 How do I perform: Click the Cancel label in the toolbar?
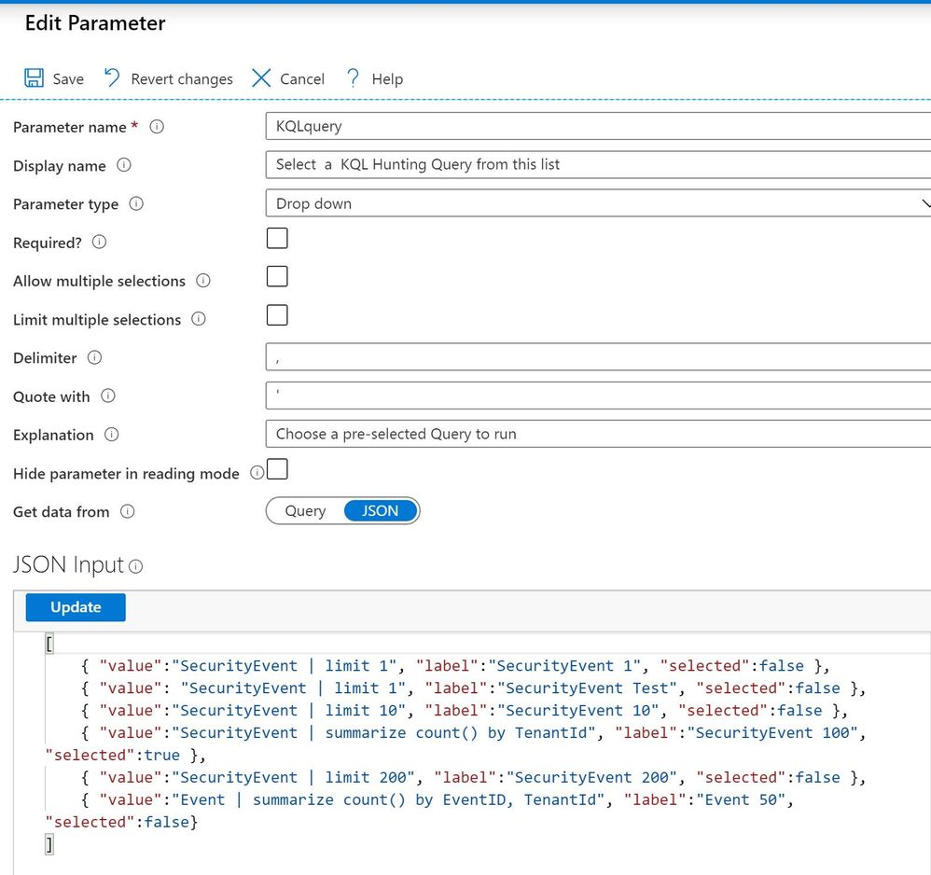tap(302, 79)
